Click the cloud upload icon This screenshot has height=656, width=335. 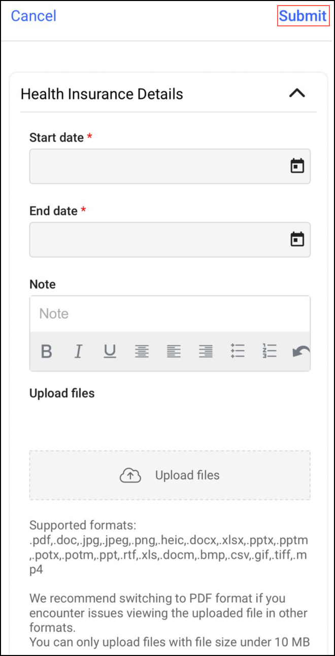coord(130,475)
